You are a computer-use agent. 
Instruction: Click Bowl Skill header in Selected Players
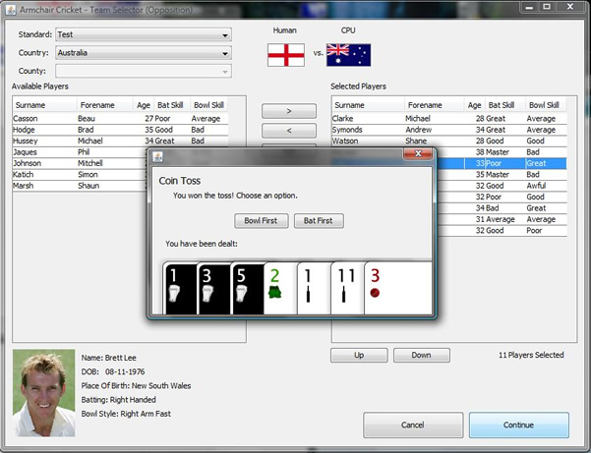pos(546,105)
